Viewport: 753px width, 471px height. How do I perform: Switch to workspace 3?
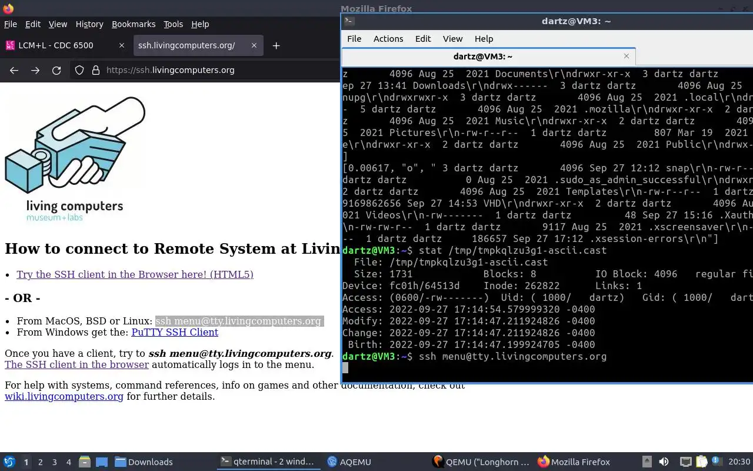coord(54,462)
